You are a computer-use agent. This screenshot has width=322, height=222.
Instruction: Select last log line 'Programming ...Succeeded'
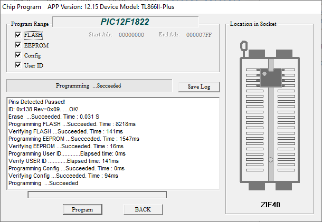tap(43, 183)
